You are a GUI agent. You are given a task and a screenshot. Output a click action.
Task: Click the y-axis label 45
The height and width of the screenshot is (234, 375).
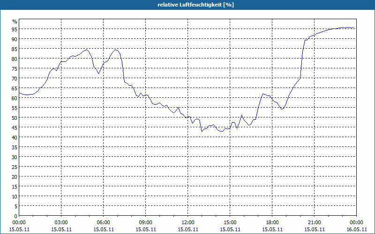point(15,127)
